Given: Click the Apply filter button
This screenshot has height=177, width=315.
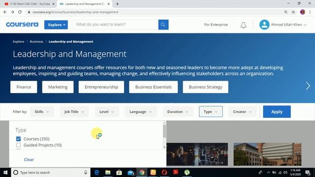Looking at the screenshot, I should [x=277, y=112].
